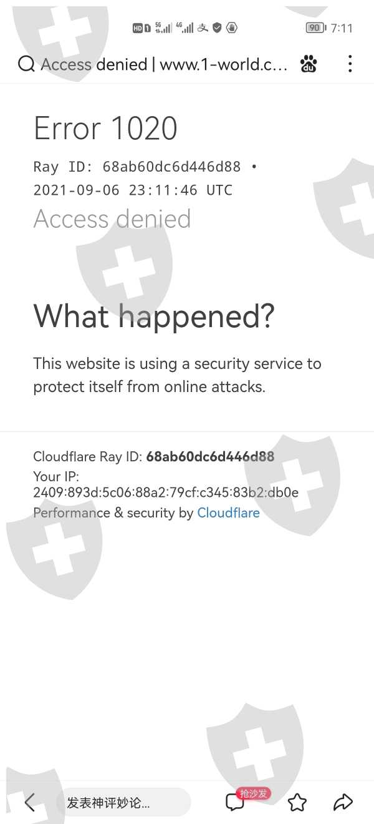Open the comments bubble icon
Viewport: 374px width, 824px height.
tap(235, 802)
